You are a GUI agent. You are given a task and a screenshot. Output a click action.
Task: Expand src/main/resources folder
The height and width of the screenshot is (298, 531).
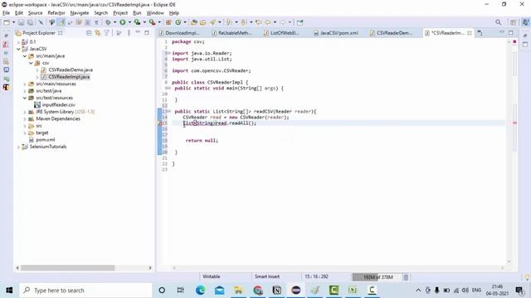click(25, 84)
